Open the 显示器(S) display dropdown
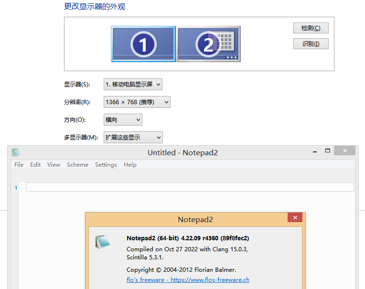The width and height of the screenshot is (365, 289). click(133, 84)
